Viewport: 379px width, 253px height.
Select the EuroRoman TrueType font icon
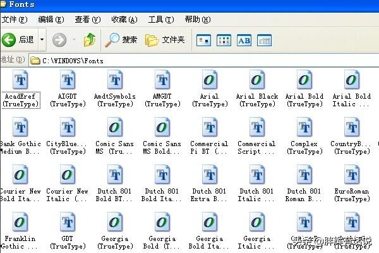point(352,175)
